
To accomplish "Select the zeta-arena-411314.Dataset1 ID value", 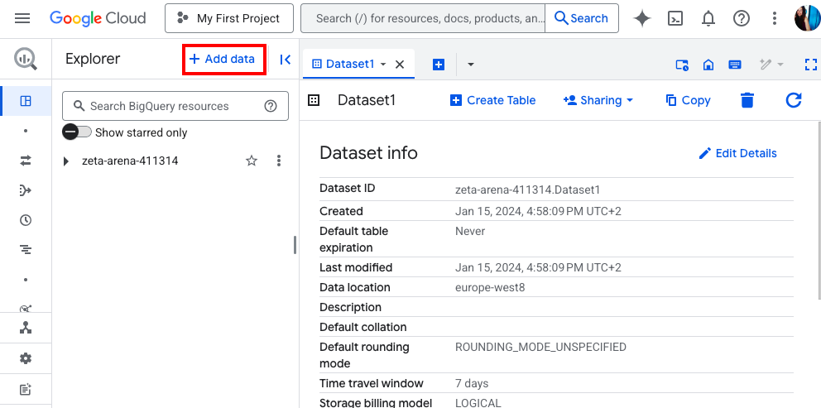I will pos(528,190).
